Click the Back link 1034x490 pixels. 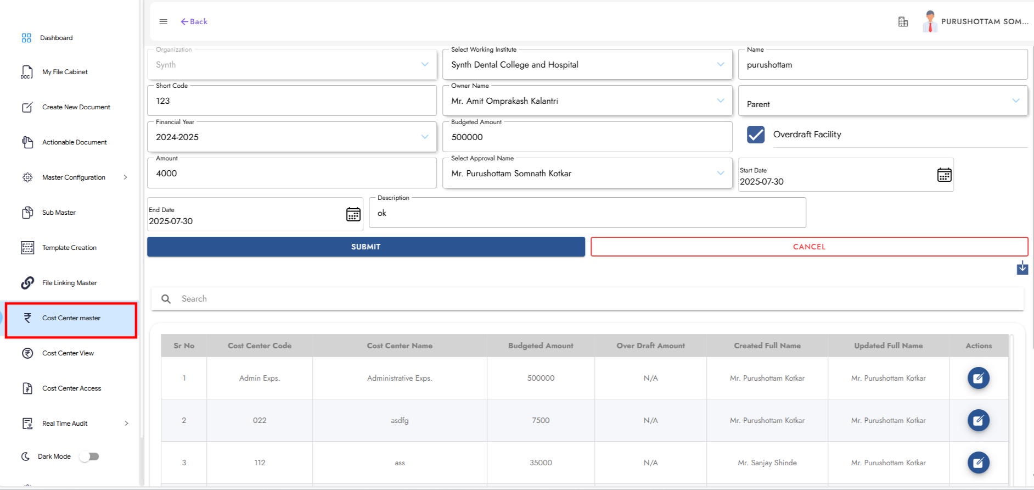pyautogui.click(x=194, y=22)
